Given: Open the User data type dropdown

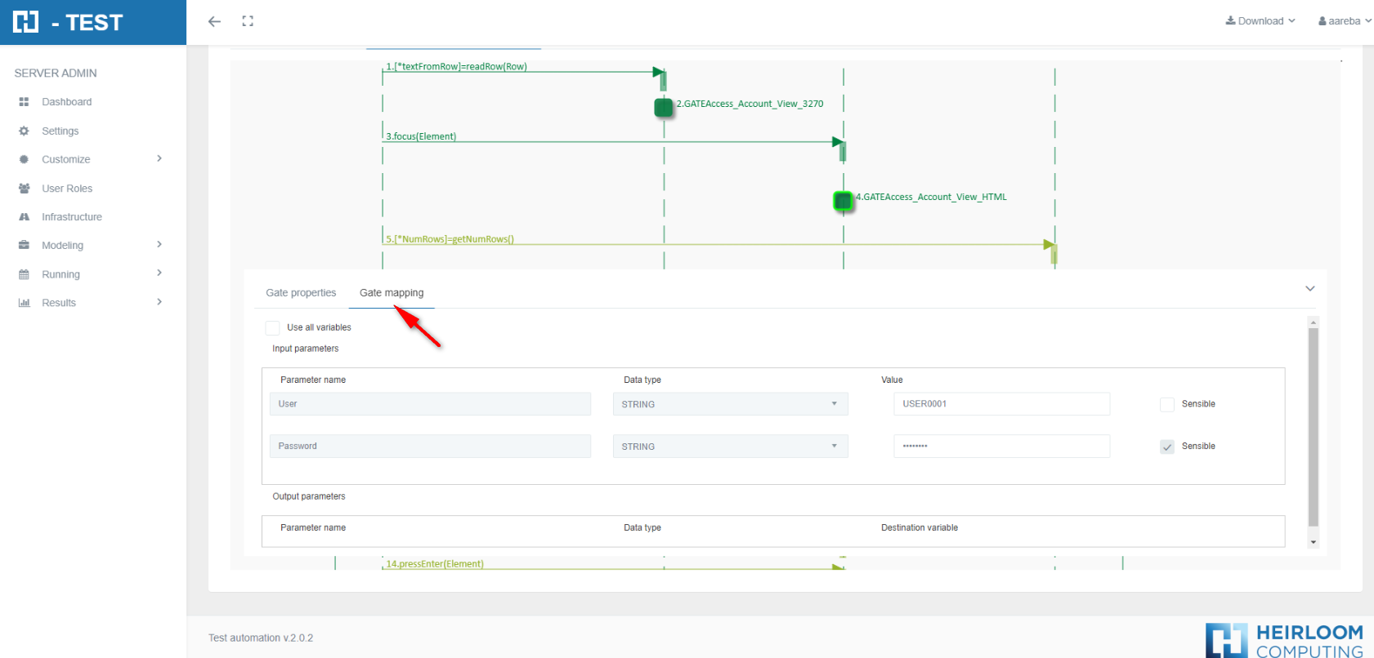Looking at the screenshot, I should (x=730, y=404).
